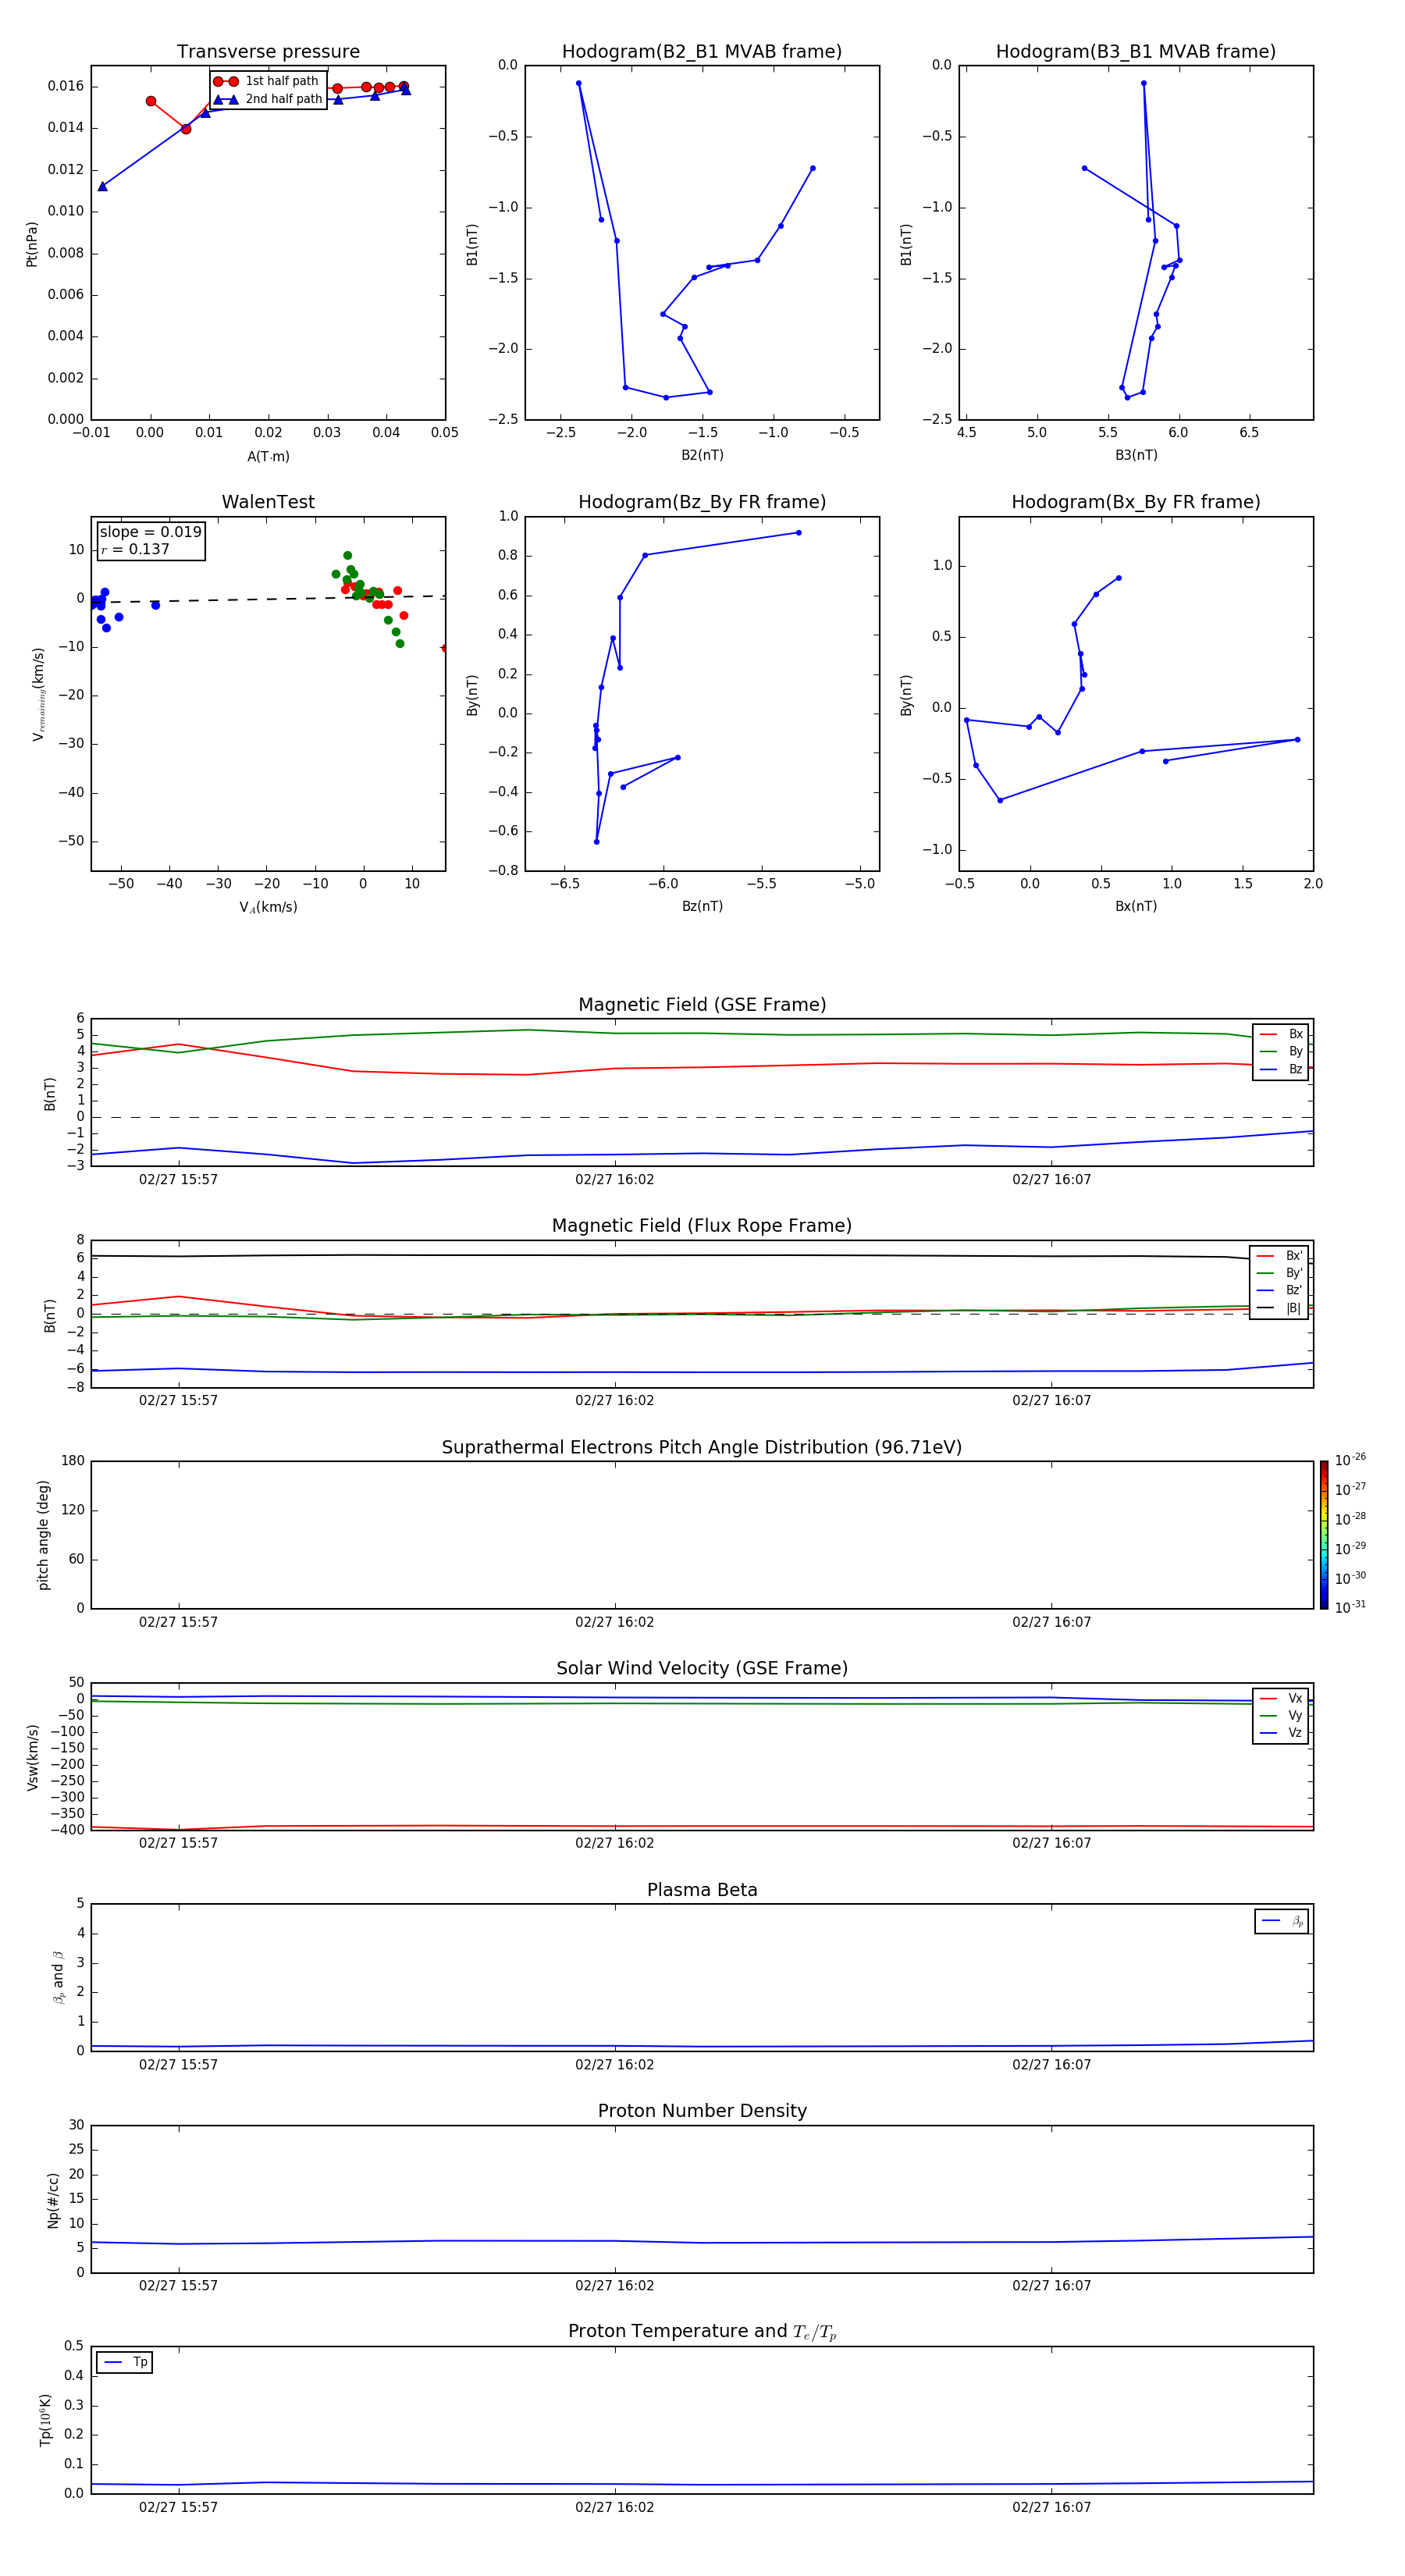Screen dimensions: 1405x2576
Task: Click the 10^-31 colorbar label
Action: point(1350,1607)
